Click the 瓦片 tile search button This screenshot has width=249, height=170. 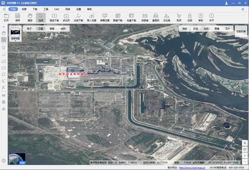pos(228,29)
